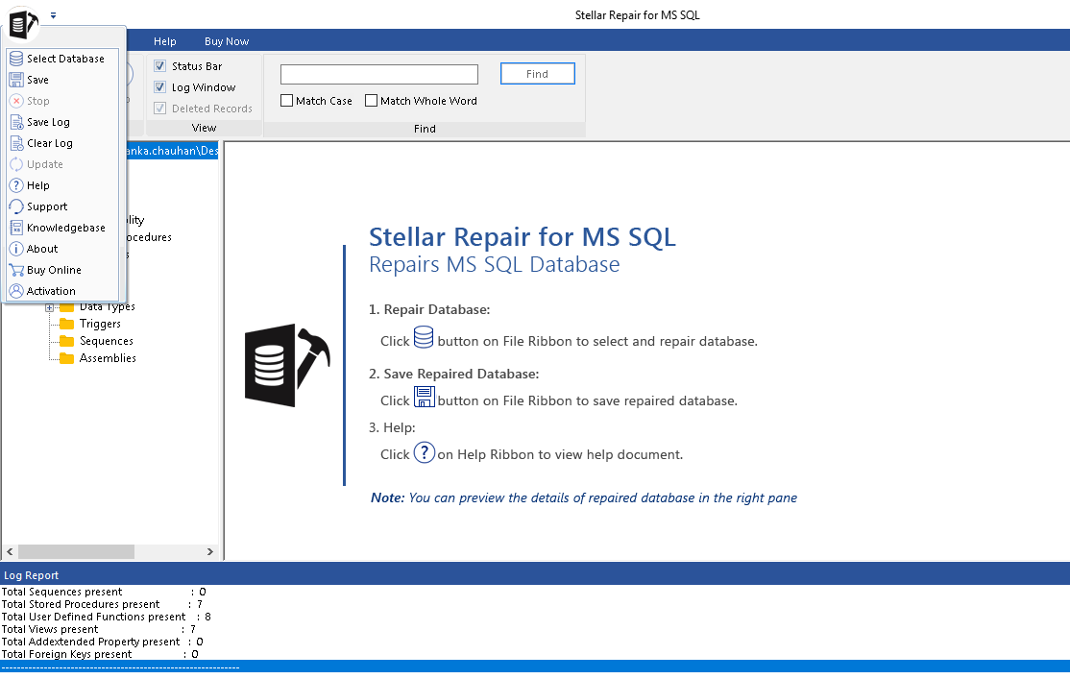Click the Support headset icon
This screenshot has height=679, width=1070.
(16, 206)
